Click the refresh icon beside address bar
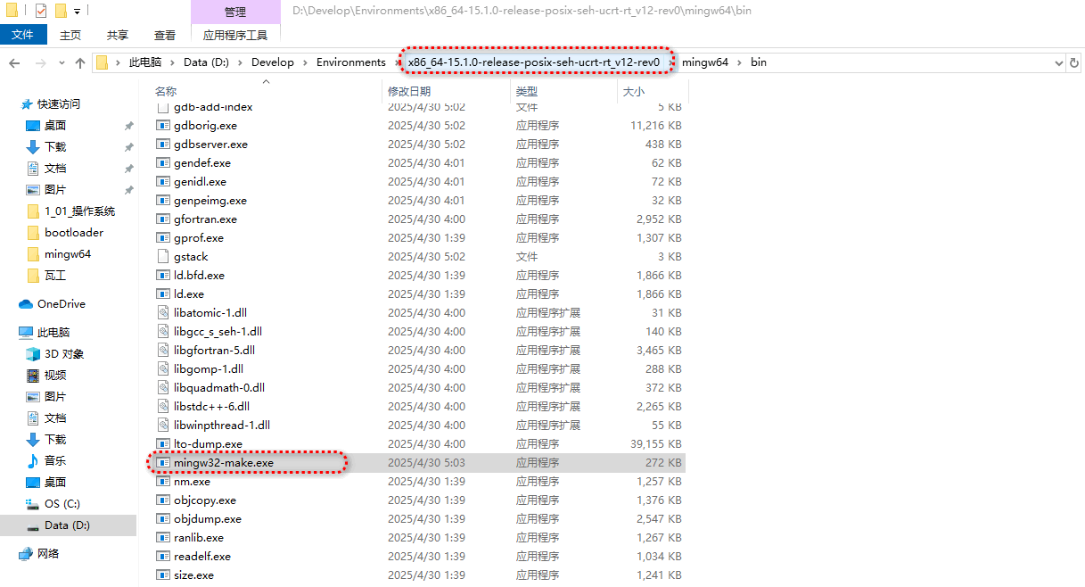This screenshot has width=1085, height=587. click(1075, 62)
